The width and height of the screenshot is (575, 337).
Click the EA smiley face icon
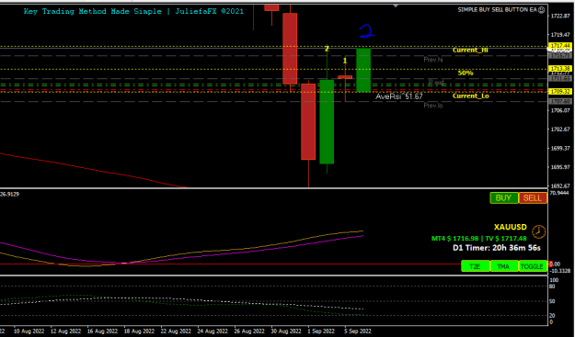[x=541, y=10]
